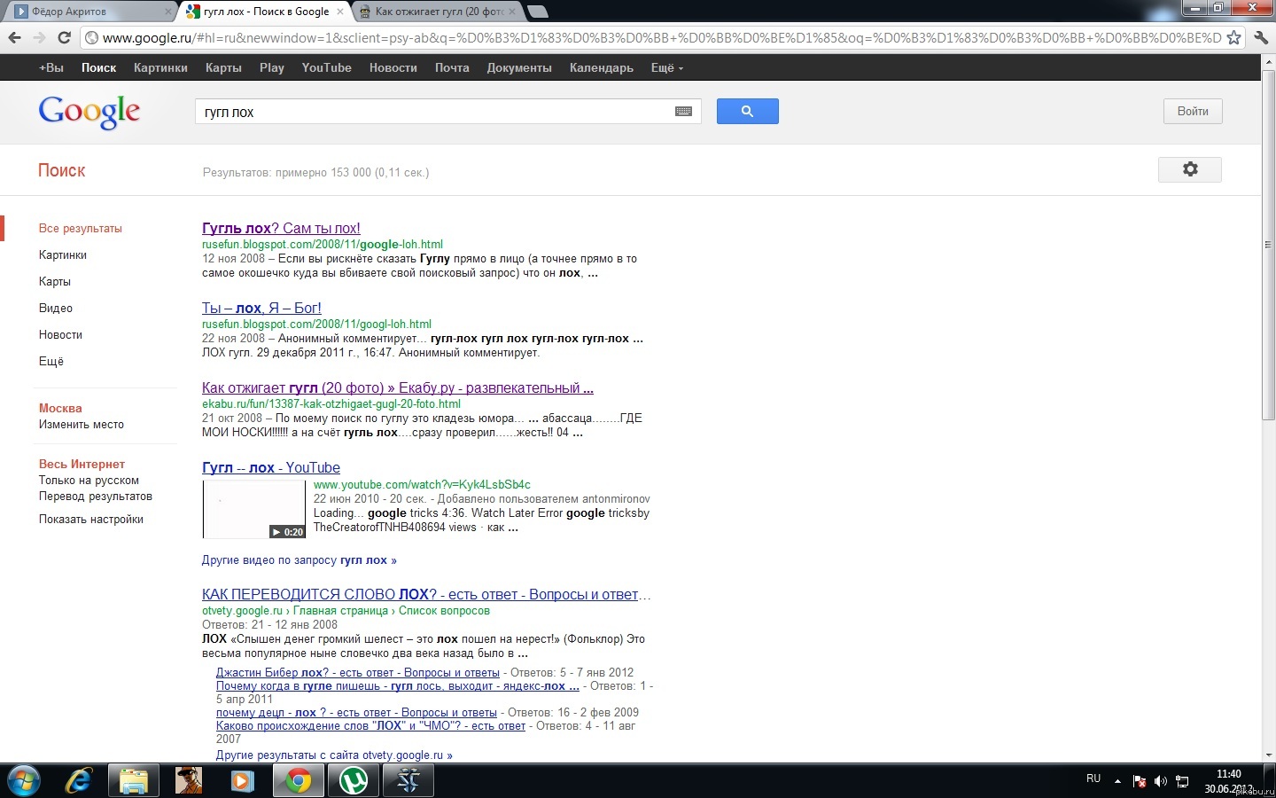Filter by Картинки in left sidebar
Screen dimensions: 1276x798
tap(63, 254)
